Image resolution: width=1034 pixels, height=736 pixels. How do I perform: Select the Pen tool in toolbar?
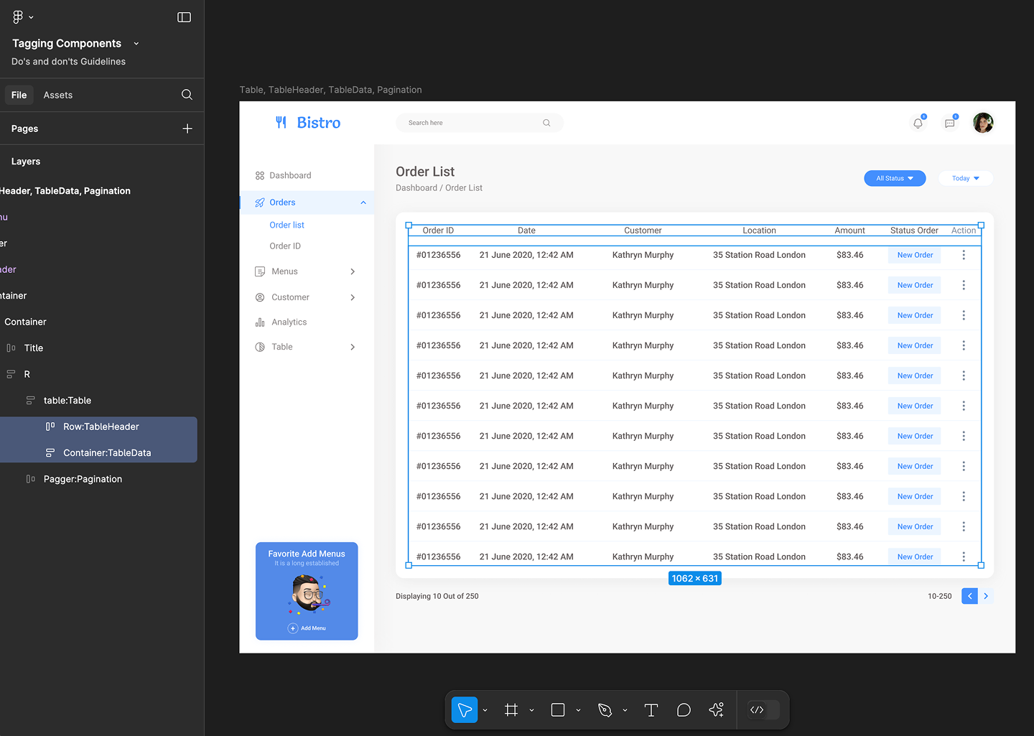(605, 710)
